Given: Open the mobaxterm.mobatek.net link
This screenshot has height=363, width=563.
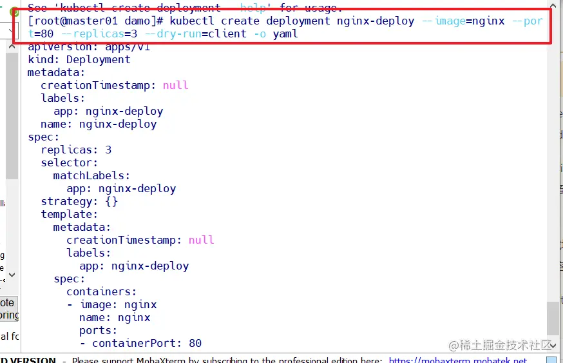Looking at the screenshot, I should [458, 360].
